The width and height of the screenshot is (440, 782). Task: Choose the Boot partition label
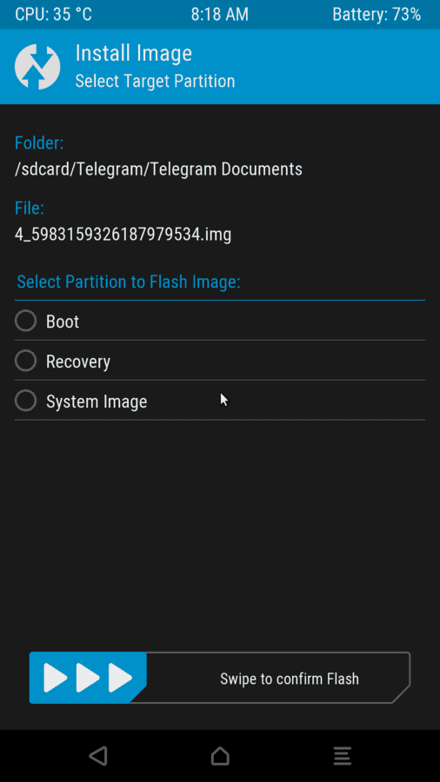[63, 321]
